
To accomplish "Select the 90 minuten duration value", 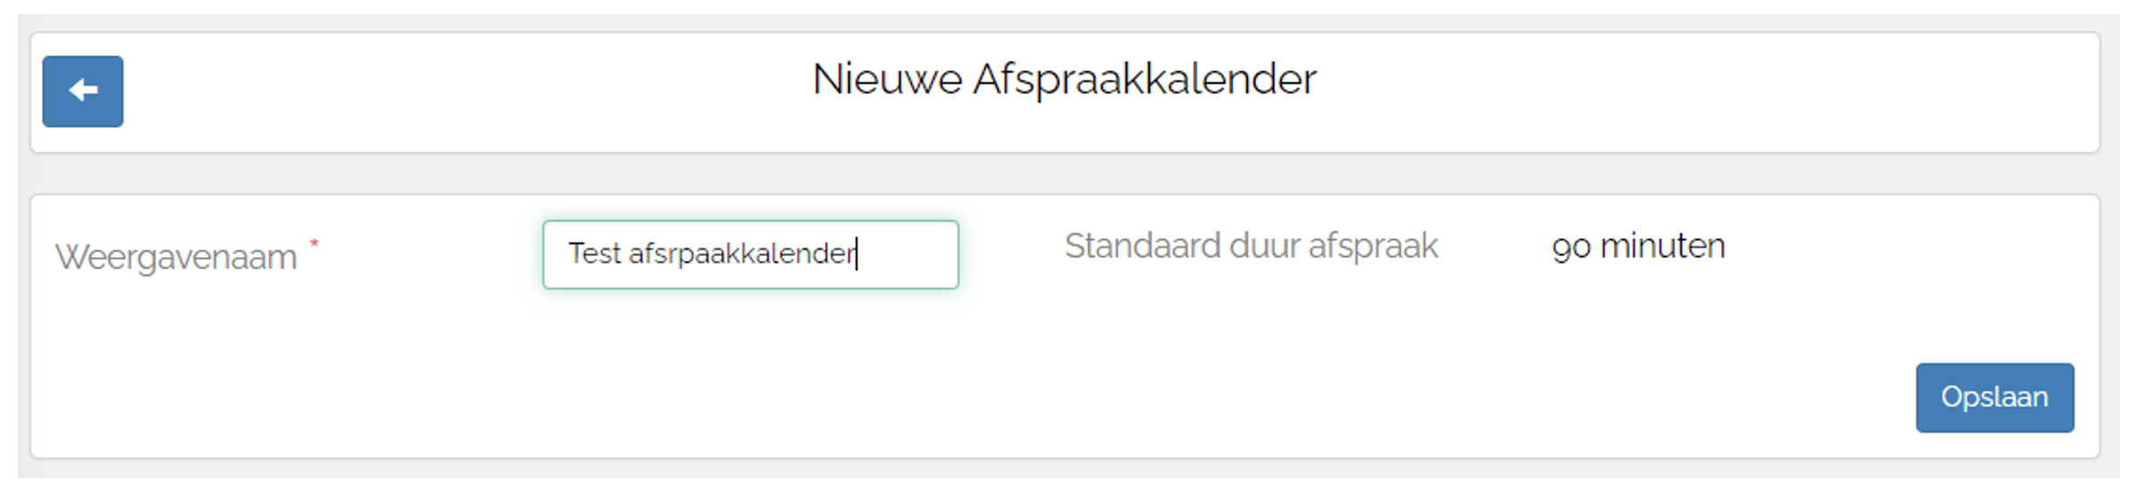I will point(1638,246).
